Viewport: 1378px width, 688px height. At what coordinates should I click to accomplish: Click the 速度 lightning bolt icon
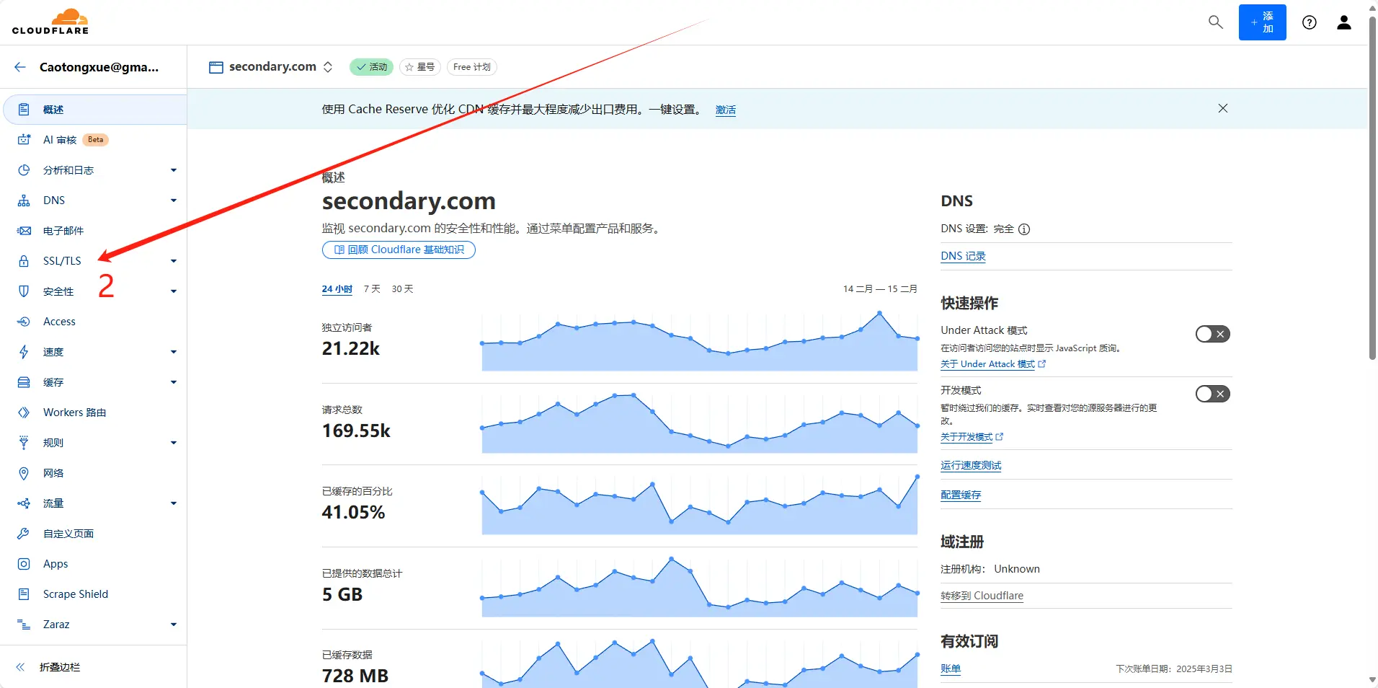click(24, 352)
